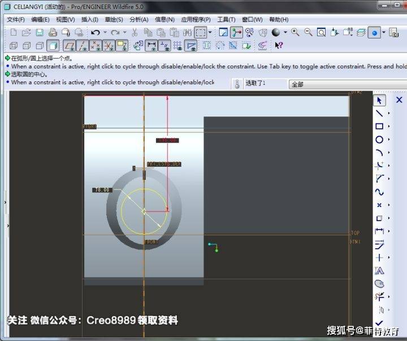Viewport: 407px width, 341px height.
Task: Select the Point sketch tool
Action: pyautogui.click(x=379, y=205)
